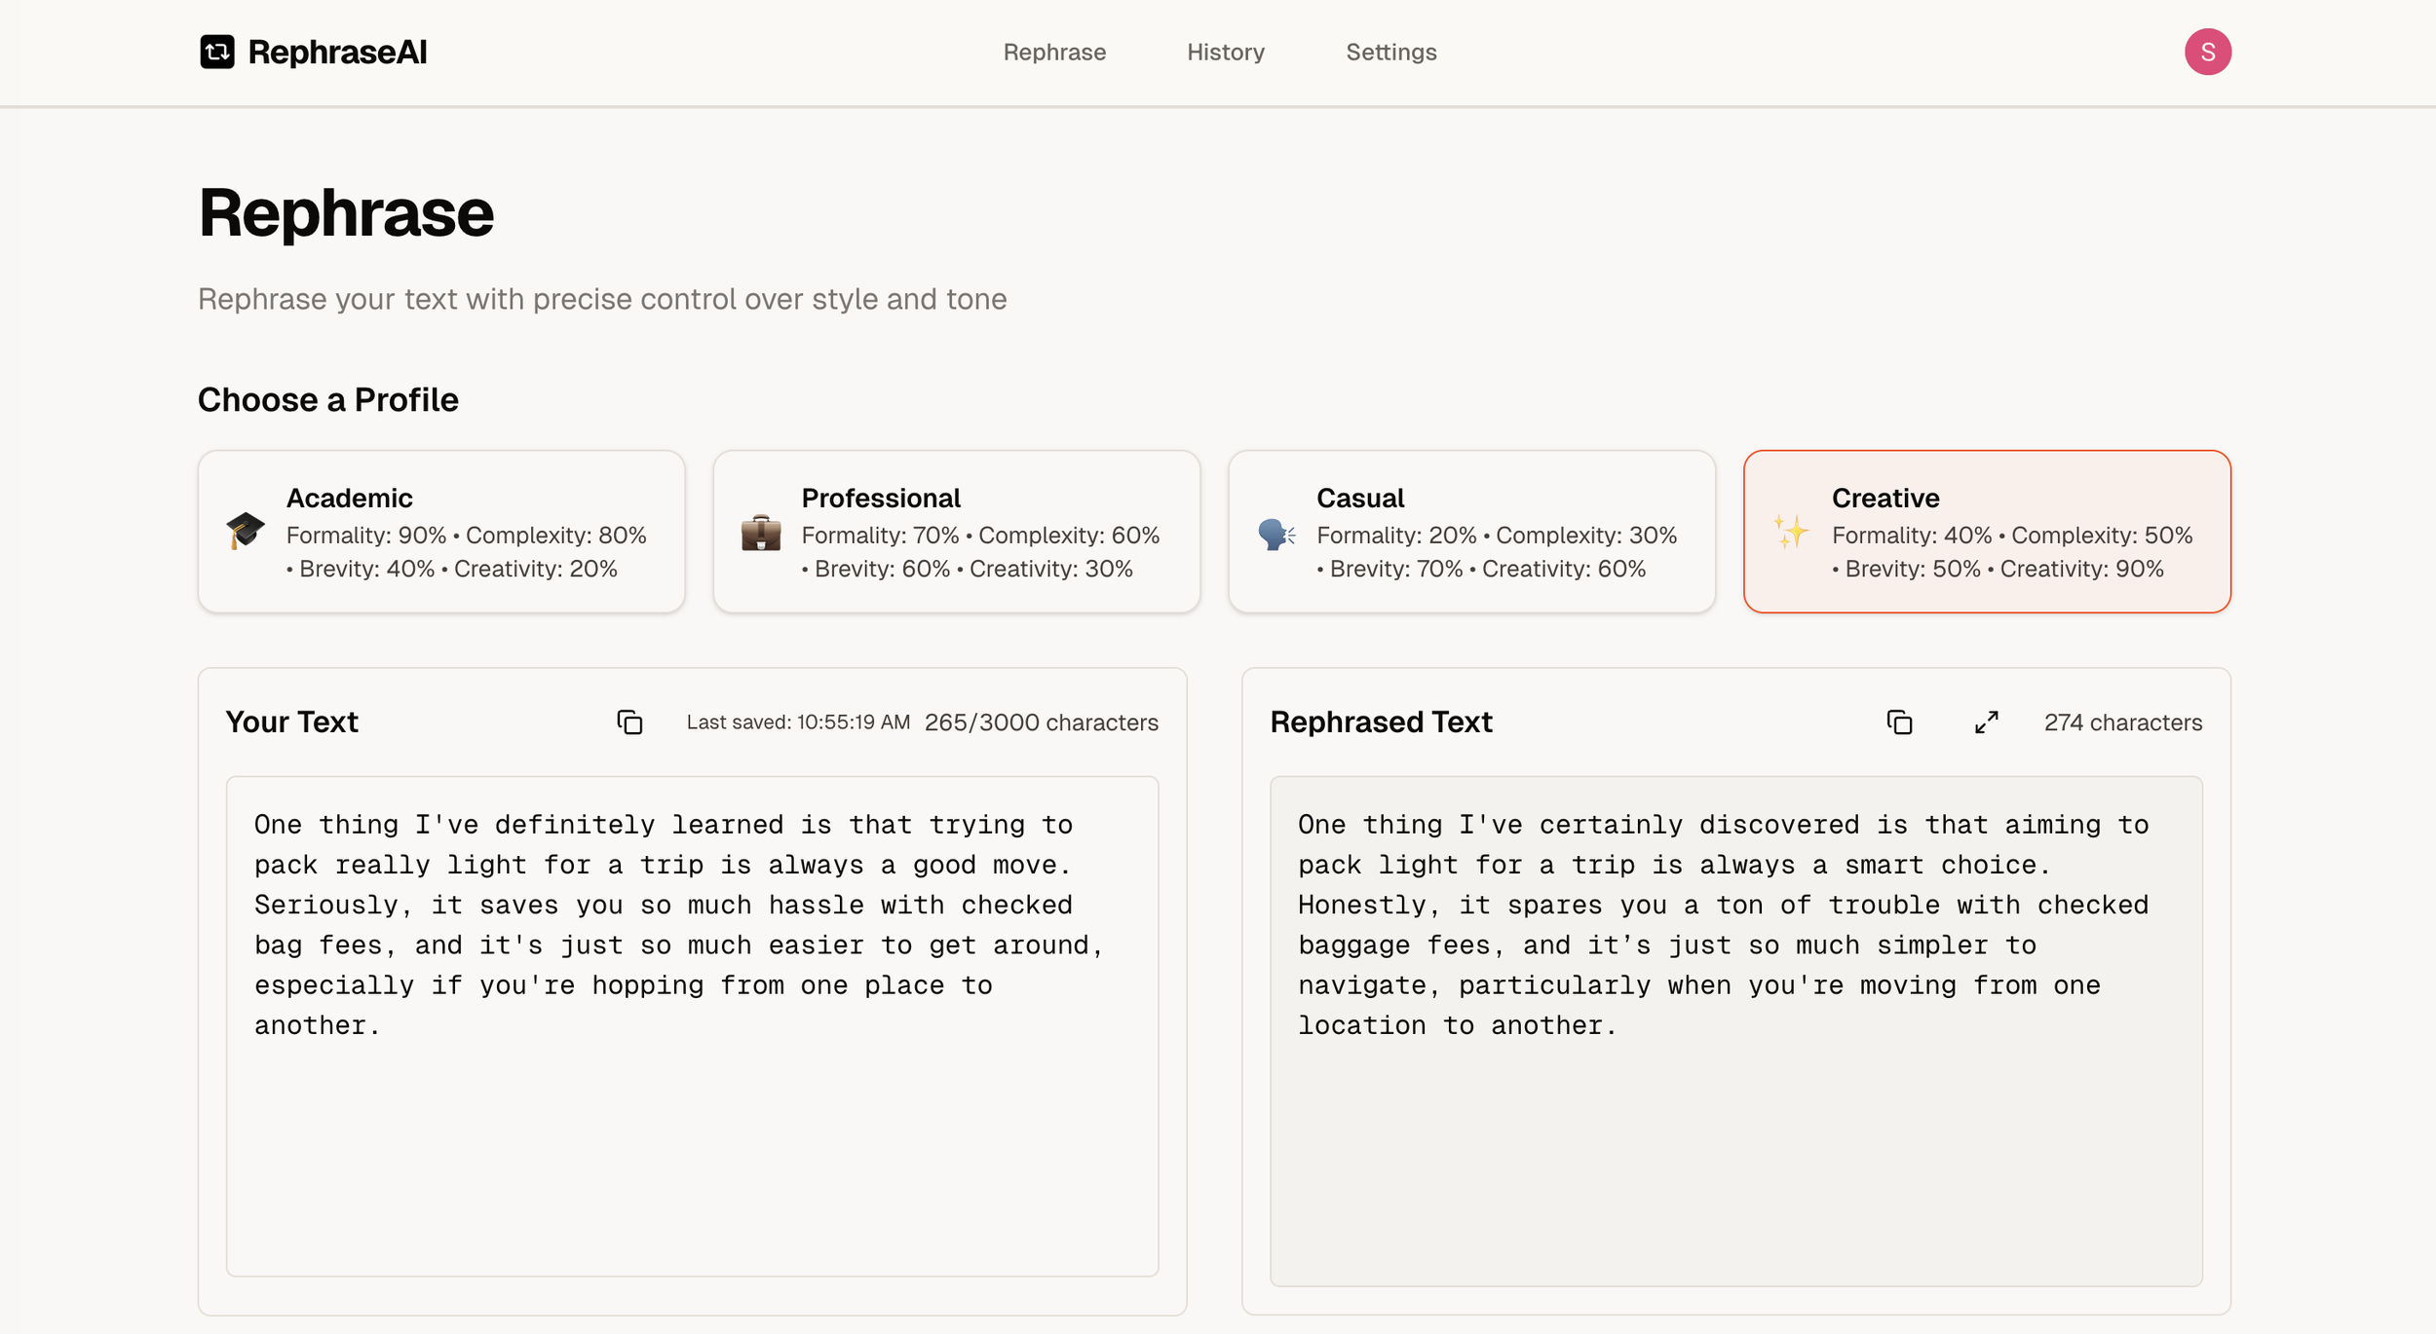The height and width of the screenshot is (1334, 2436).
Task: Open the Settings tab
Action: point(1390,53)
